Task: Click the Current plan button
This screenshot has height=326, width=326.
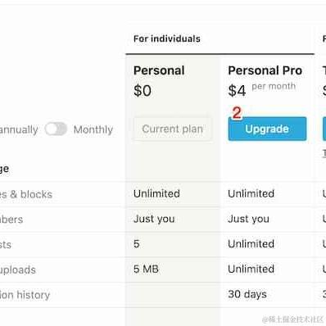Action: 173,129
